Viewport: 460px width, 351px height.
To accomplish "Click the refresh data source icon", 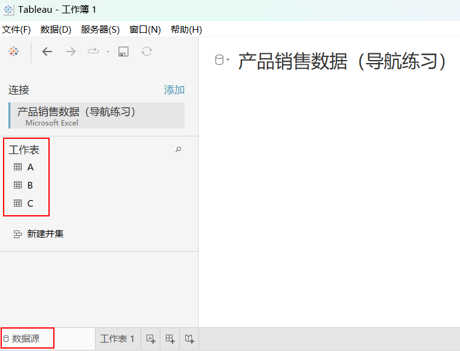I will click(146, 52).
